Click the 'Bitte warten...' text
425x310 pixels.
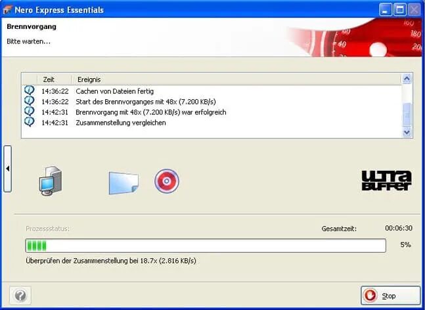[28, 41]
